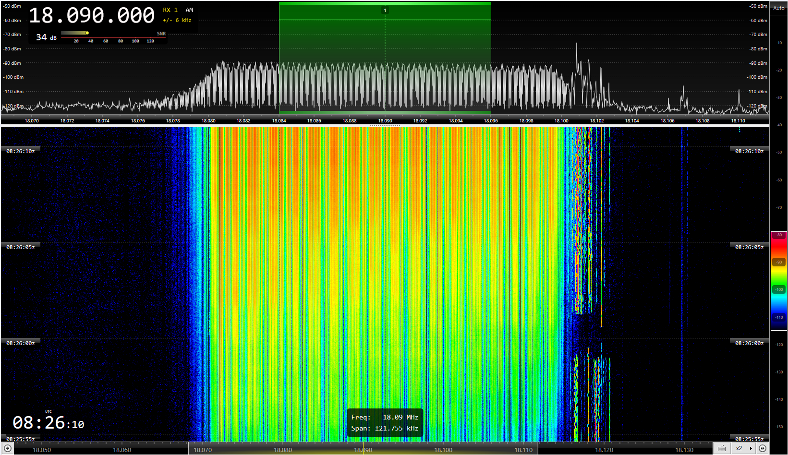Click the +/- 6 kHz bandwidth label
Image resolution: width=788 pixels, height=455 pixels.
[177, 20]
